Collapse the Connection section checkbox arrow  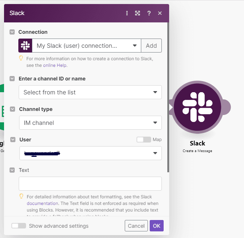[12, 32]
